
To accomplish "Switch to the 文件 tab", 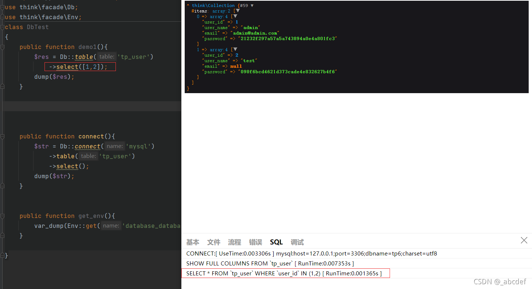I will coord(214,242).
